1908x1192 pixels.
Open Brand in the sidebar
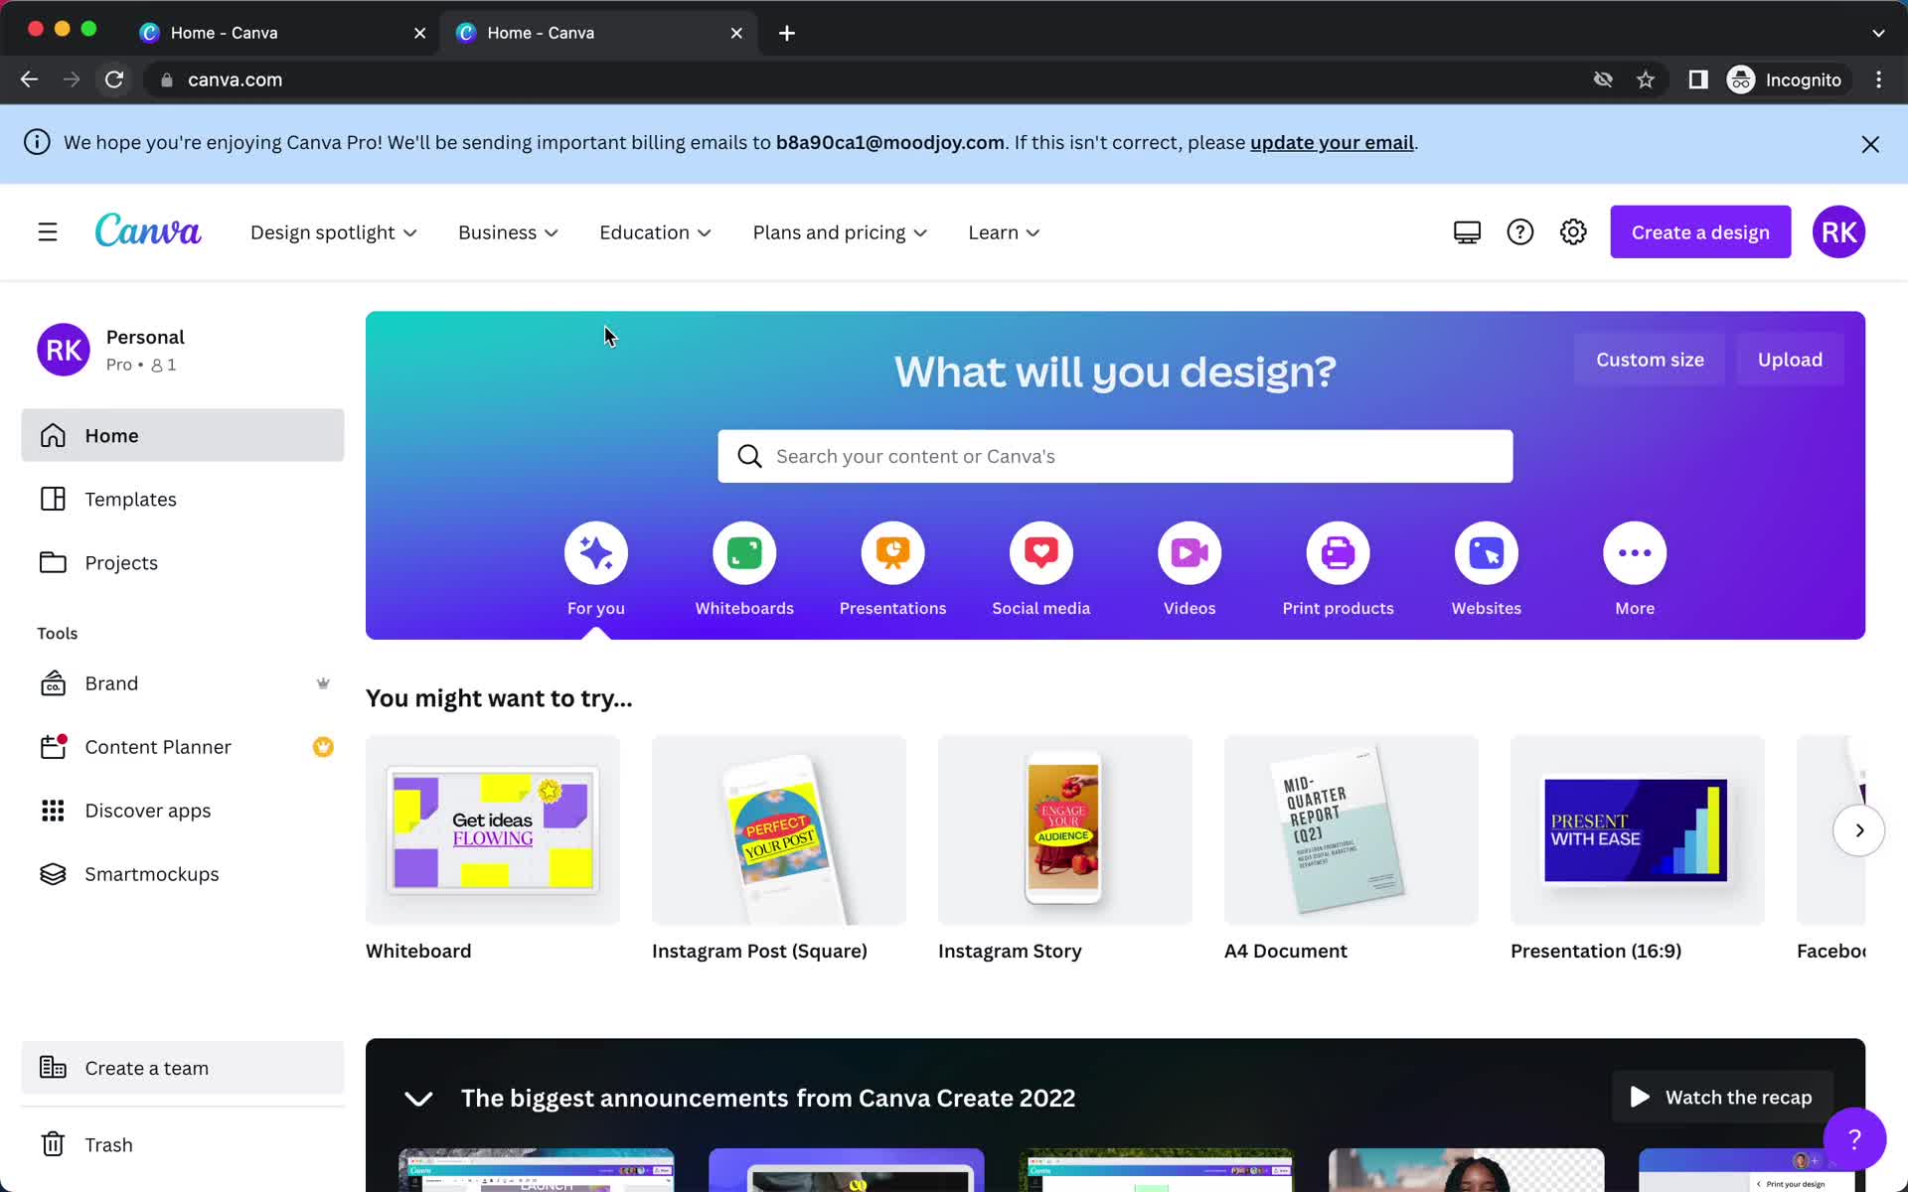[x=183, y=683]
